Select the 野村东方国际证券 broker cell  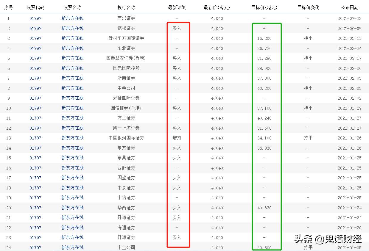tap(126, 38)
